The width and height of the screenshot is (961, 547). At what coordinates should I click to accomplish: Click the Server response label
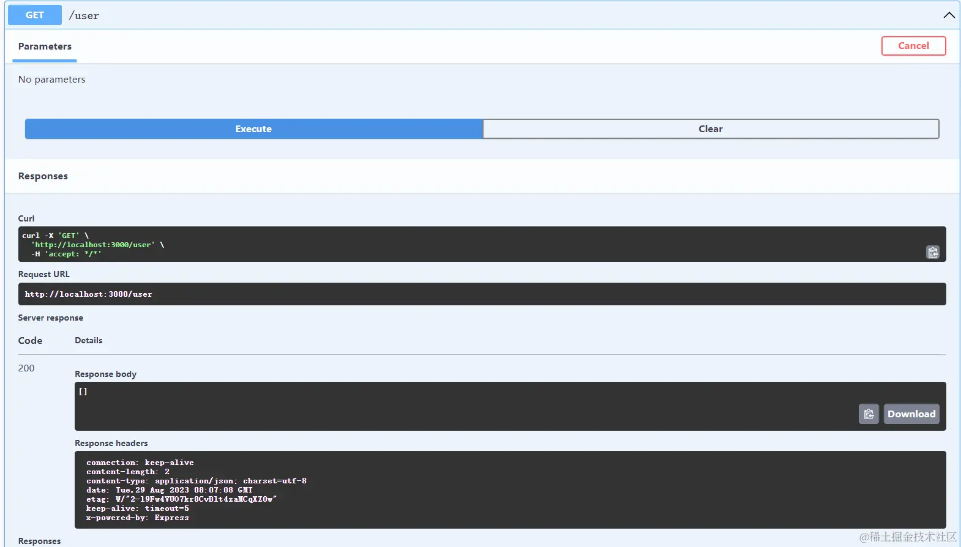tap(51, 318)
